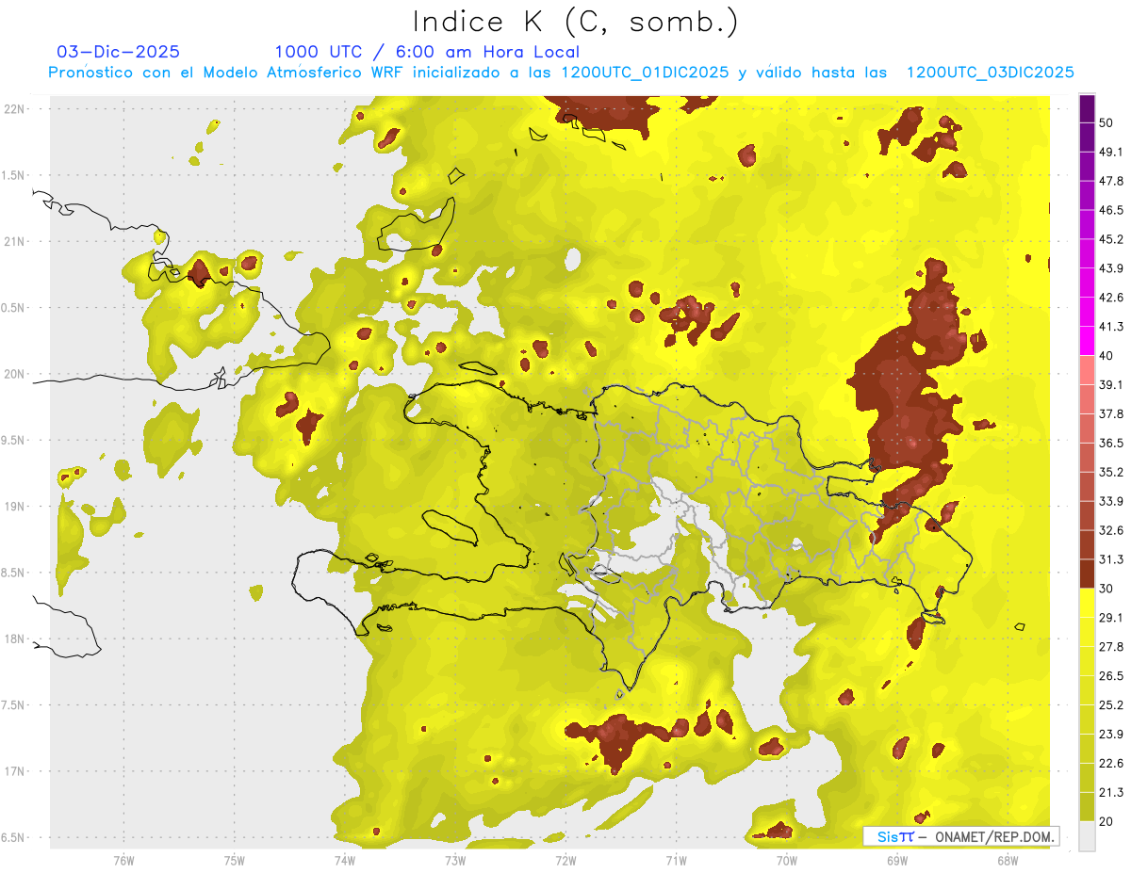Click the dark brown color bar segment just above 30

[1087, 574]
